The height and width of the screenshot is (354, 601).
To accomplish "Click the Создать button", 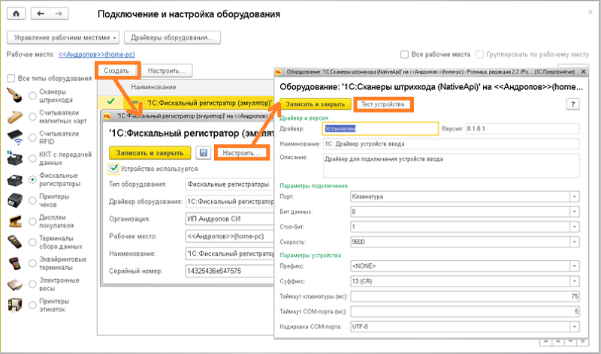I will coord(116,70).
